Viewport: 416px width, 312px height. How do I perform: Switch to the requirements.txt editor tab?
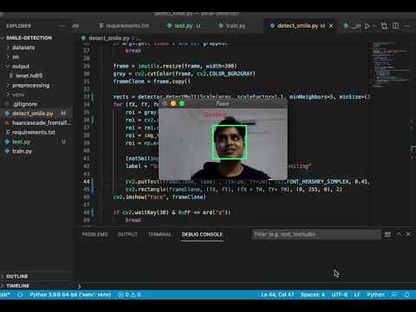124,26
